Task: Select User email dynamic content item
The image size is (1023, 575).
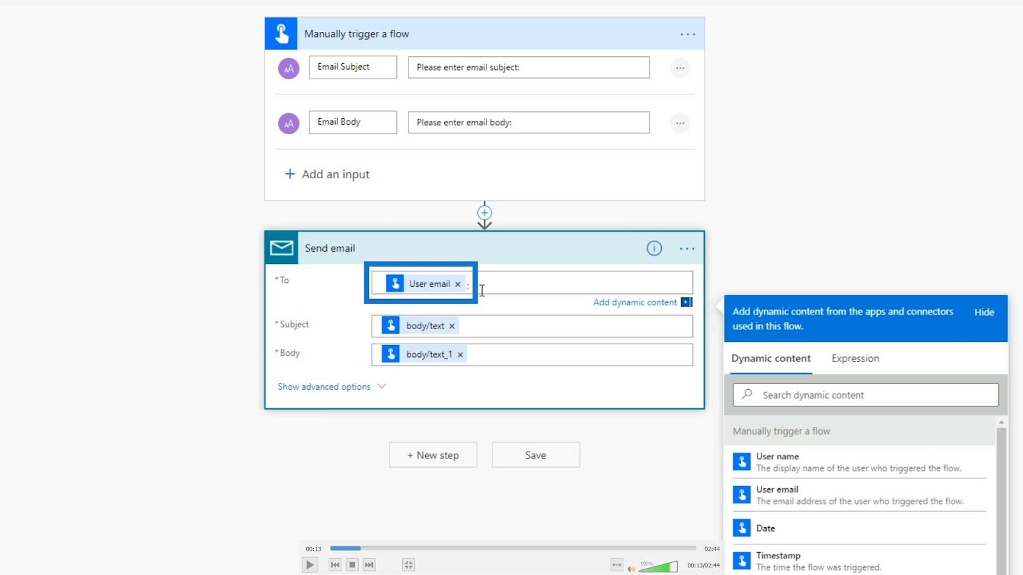Action: [x=859, y=495]
